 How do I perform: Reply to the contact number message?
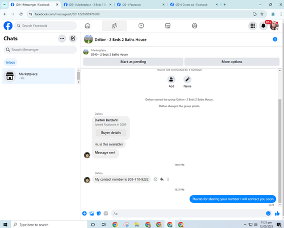(x=162, y=179)
